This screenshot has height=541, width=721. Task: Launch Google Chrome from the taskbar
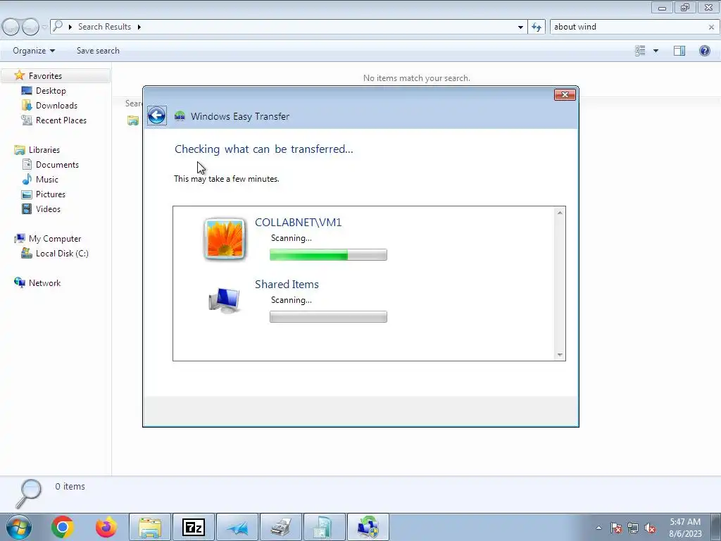[63, 527]
